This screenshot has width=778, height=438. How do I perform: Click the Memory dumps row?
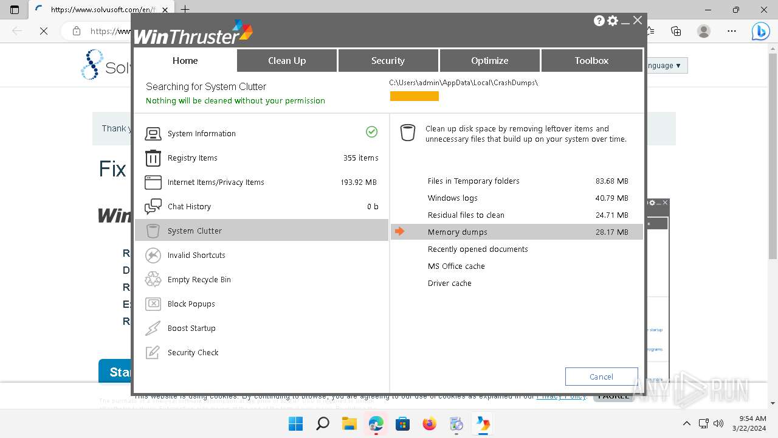coord(517,232)
